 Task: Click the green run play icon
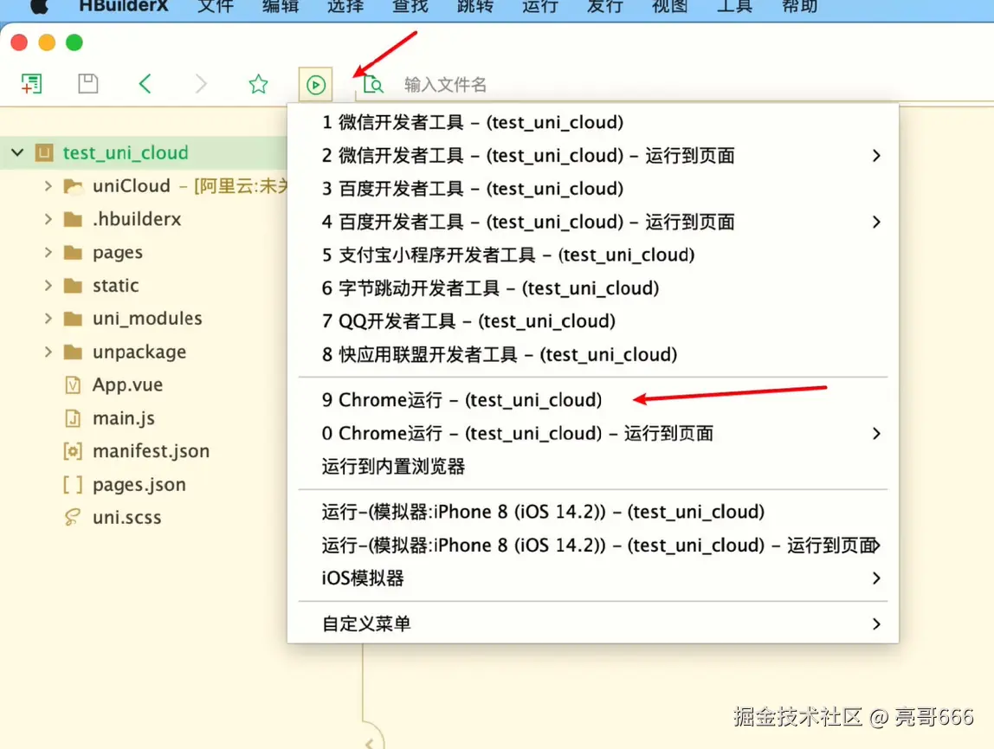[316, 84]
